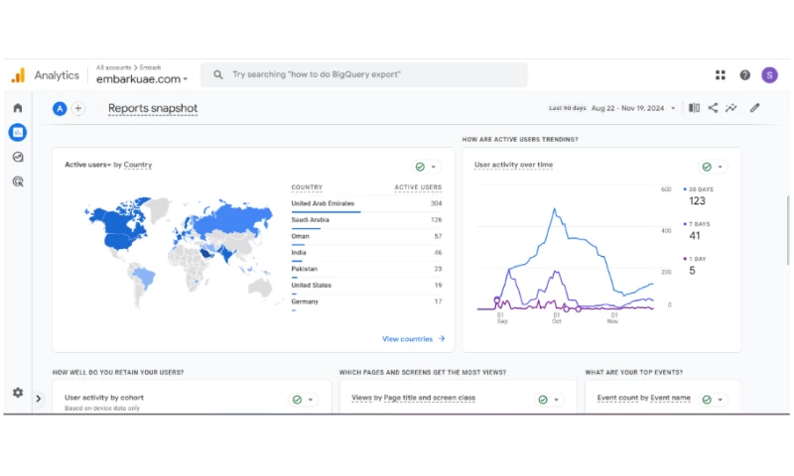Click the add comparison plus button
Image resolution: width=794 pixels, height=476 pixels.
pos(78,108)
